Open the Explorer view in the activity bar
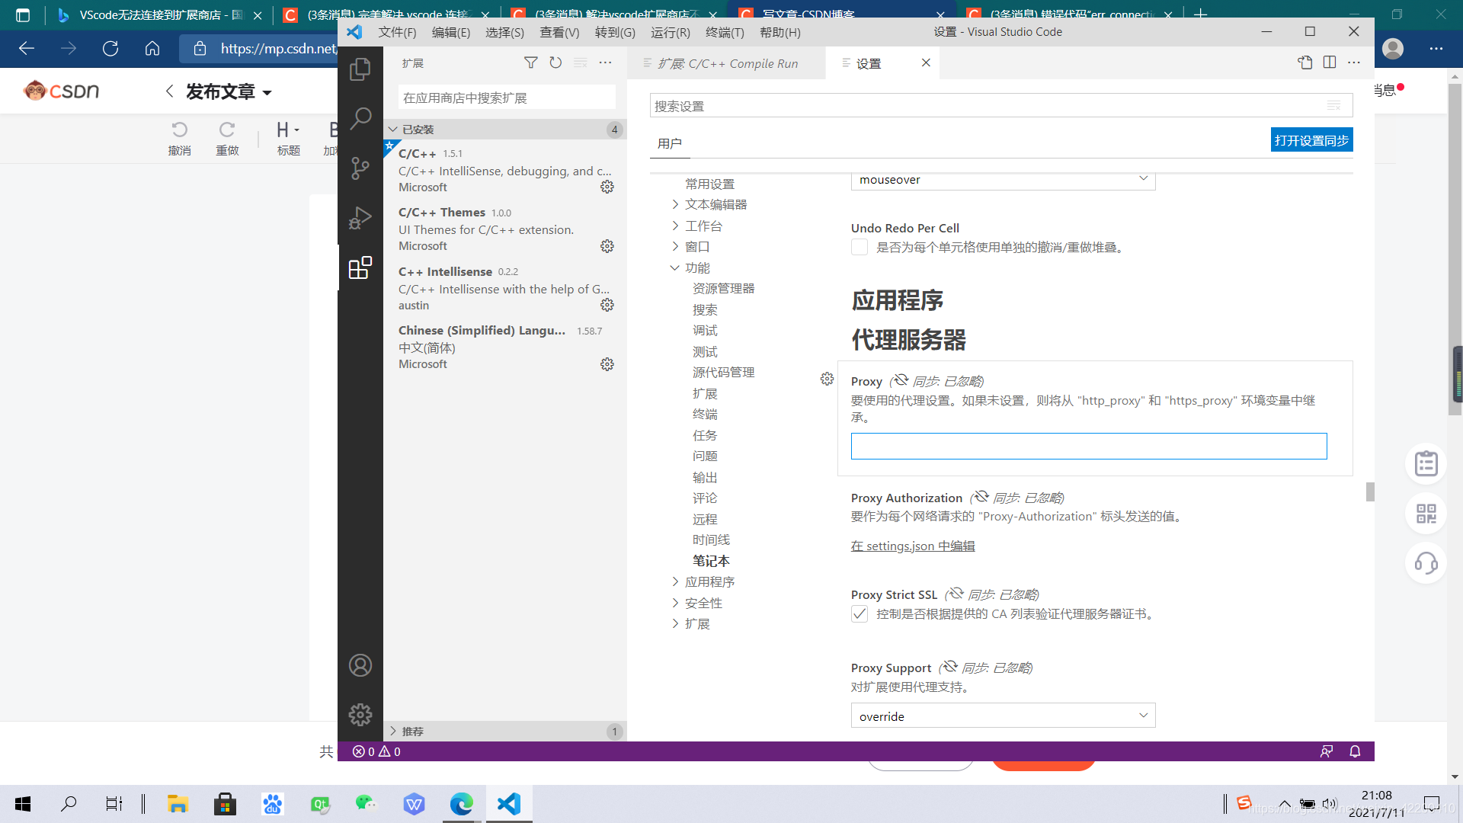 coord(360,70)
